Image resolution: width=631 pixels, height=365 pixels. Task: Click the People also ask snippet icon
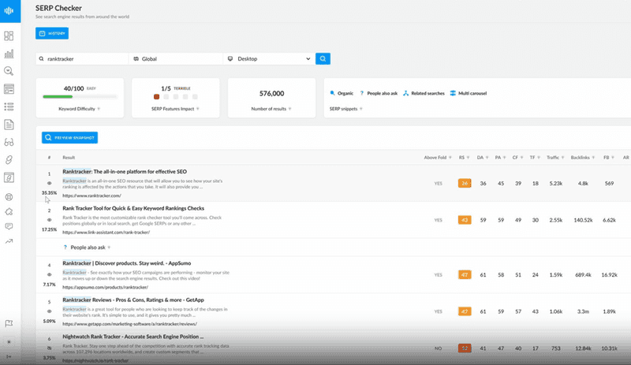[x=362, y=93]
